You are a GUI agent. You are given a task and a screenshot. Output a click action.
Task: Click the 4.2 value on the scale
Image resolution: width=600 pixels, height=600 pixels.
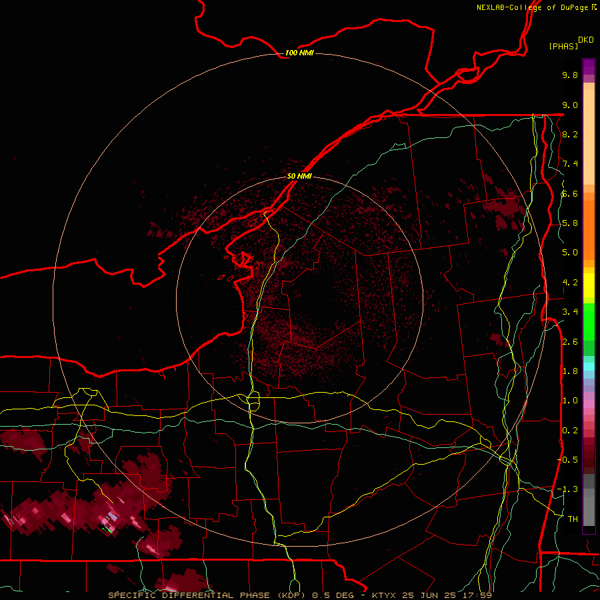click(570, 283)
